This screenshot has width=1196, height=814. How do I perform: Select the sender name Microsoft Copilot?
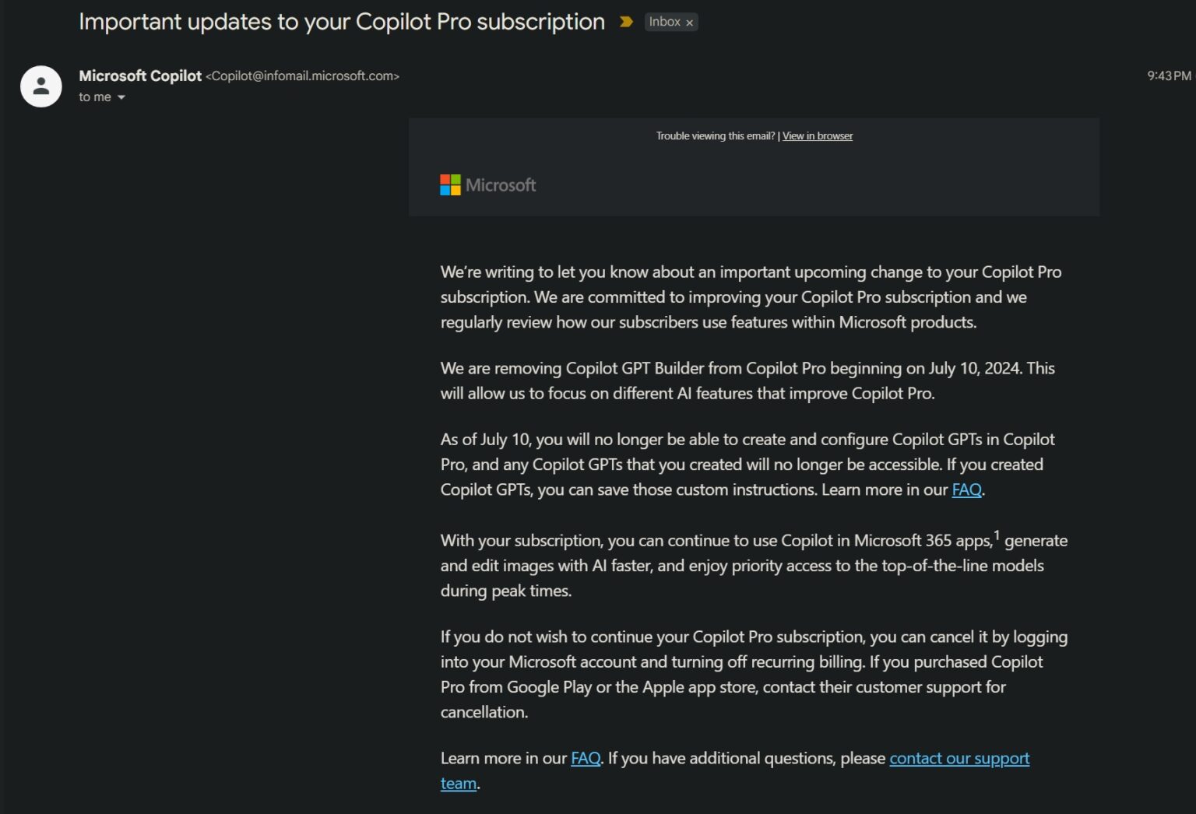coord(140,75)
